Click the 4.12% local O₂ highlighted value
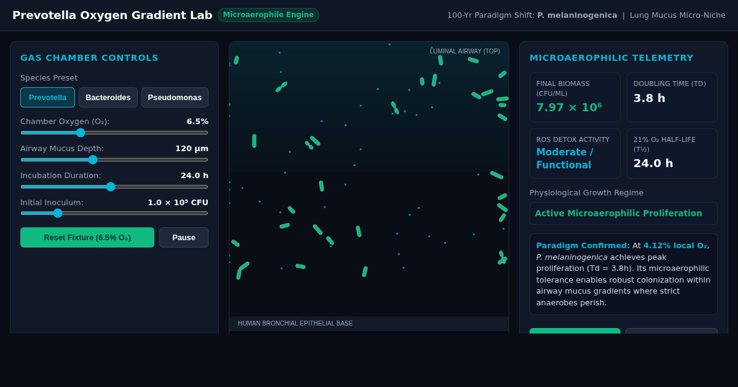 (x=675, y=246)
